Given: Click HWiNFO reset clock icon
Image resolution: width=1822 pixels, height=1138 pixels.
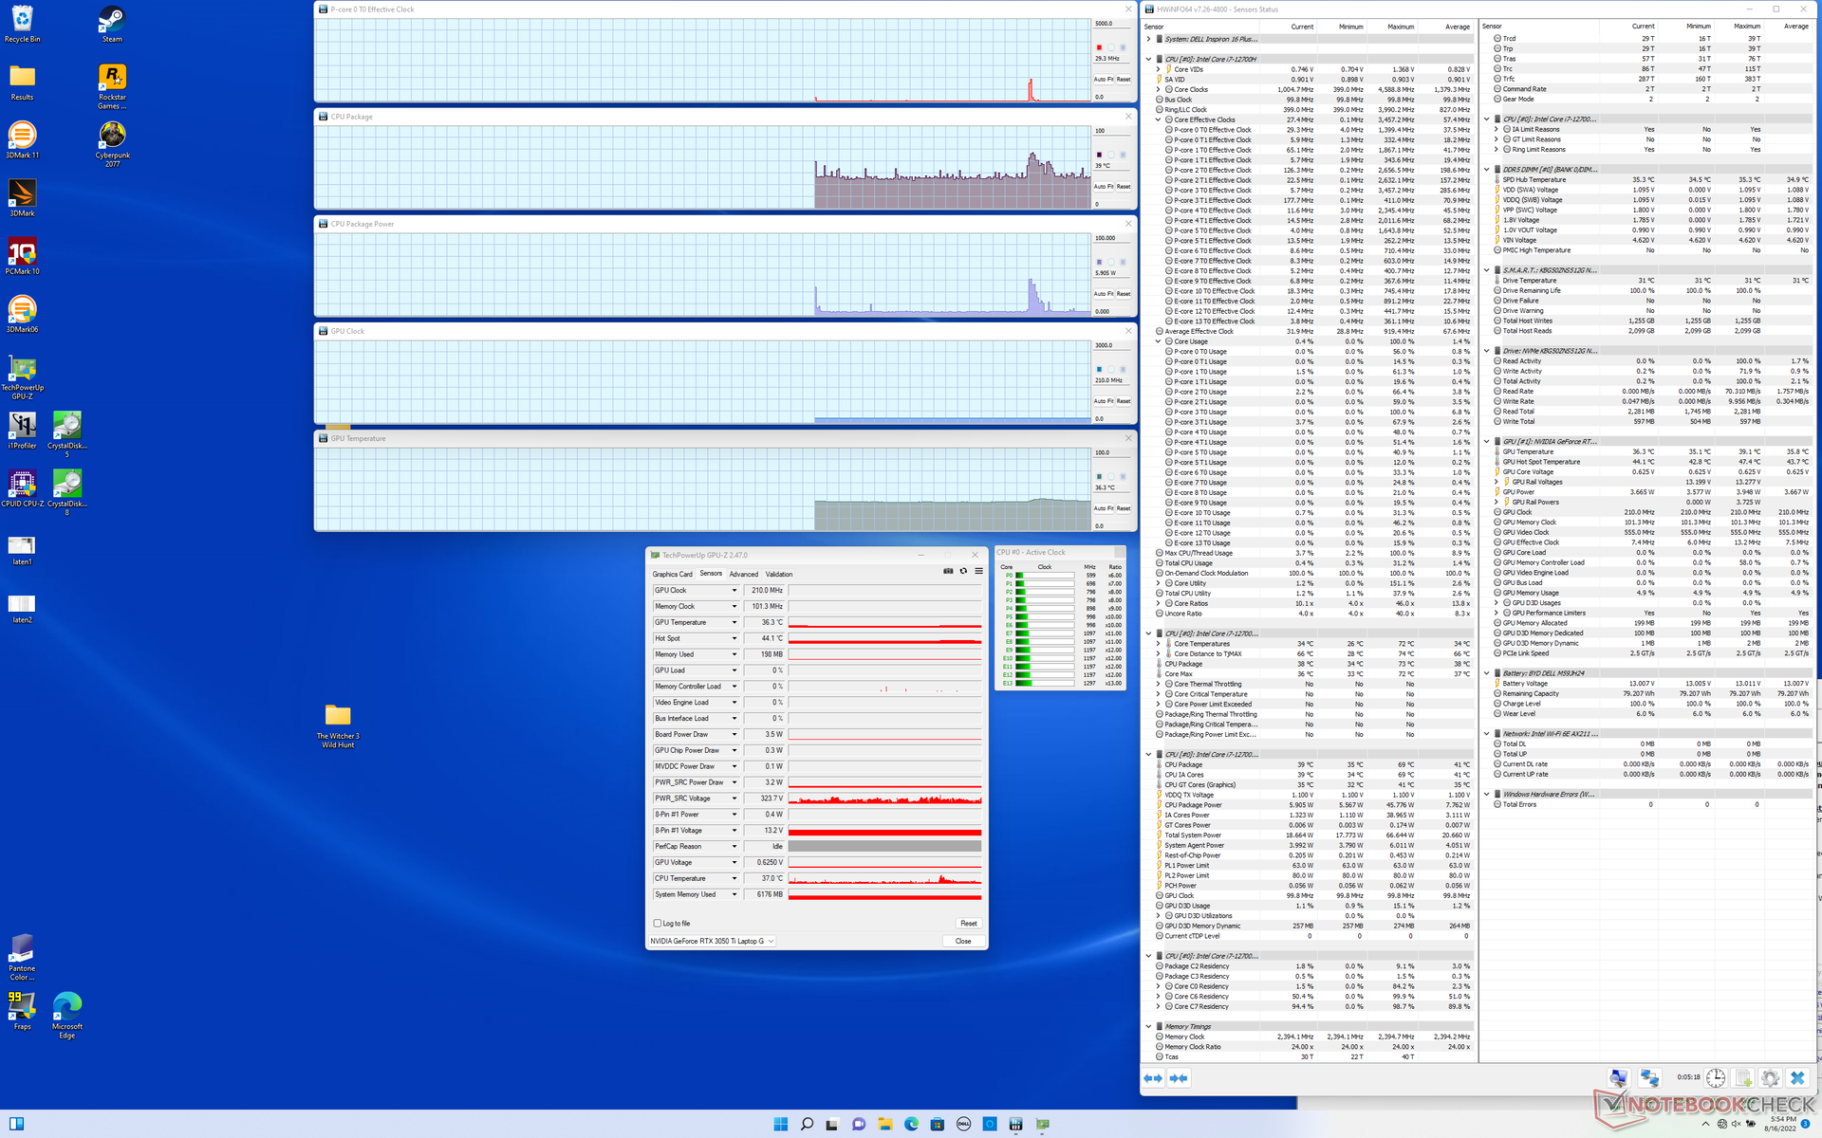Looking at the screenshot, I should (1715, 1078).
